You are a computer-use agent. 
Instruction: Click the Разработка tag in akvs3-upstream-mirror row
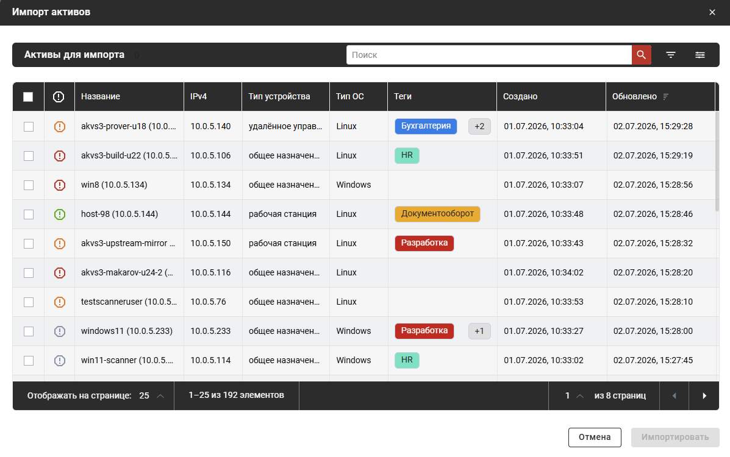coord(424,243)
